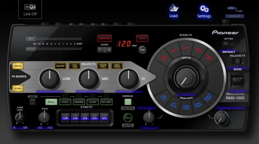The width and height of the screenshot is (259, 144).
Task: Select X-PAD as the FX source
Action: tap(18, 88)
